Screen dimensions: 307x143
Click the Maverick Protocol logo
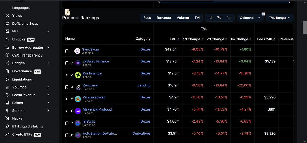tap(78, 111)
